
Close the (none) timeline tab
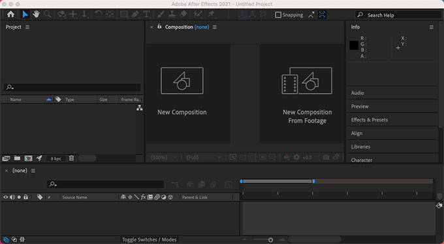tap(7, 171)
